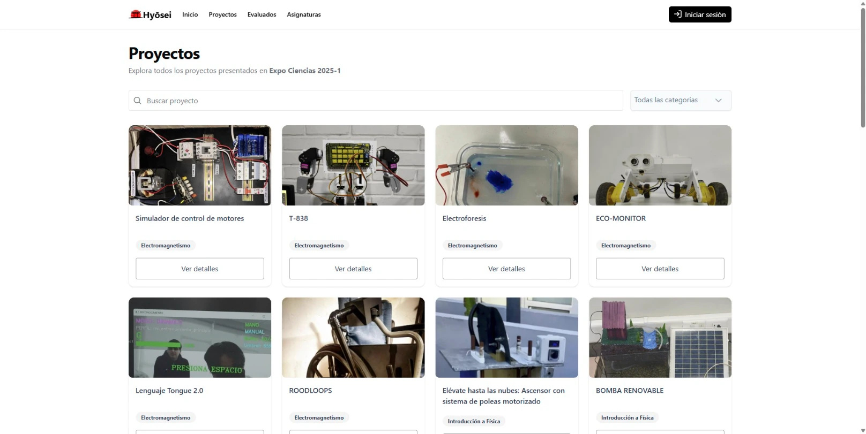Click the Simulador de control de motores title
The image size is (866, 434).
(190, 218)
